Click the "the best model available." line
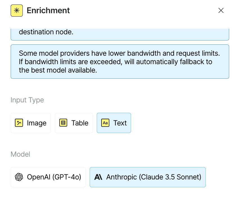This screenshot has width=239, height=198. 58,70
